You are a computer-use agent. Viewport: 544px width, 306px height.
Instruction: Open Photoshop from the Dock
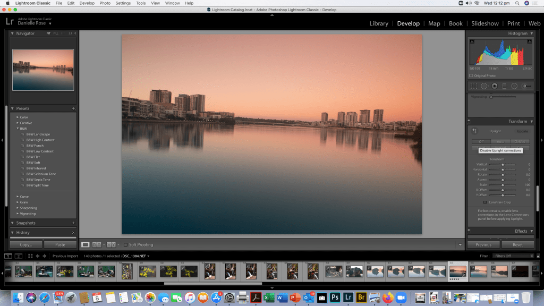335,297
